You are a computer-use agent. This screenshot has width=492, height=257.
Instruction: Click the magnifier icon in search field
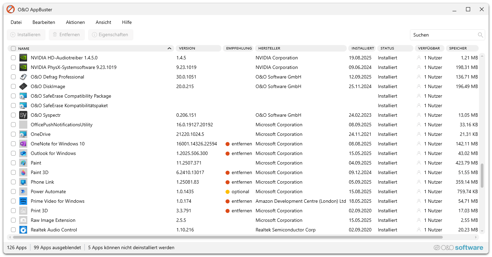480,35
